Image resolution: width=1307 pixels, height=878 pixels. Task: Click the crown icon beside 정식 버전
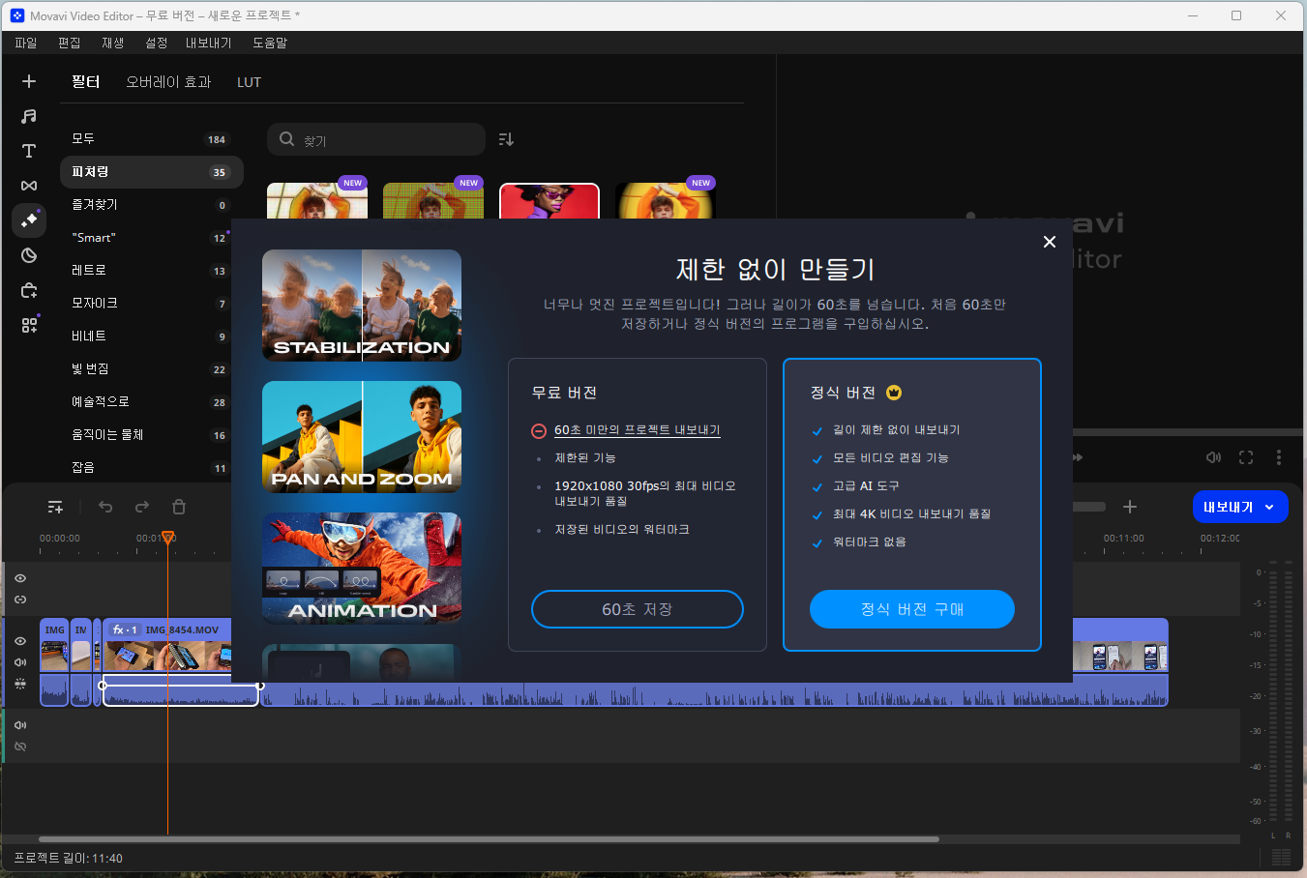(894, 393)
